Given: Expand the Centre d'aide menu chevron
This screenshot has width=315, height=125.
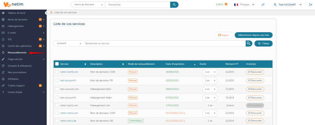Looking at the screenshot, I should pyautogui.click(x=44, y=92).
